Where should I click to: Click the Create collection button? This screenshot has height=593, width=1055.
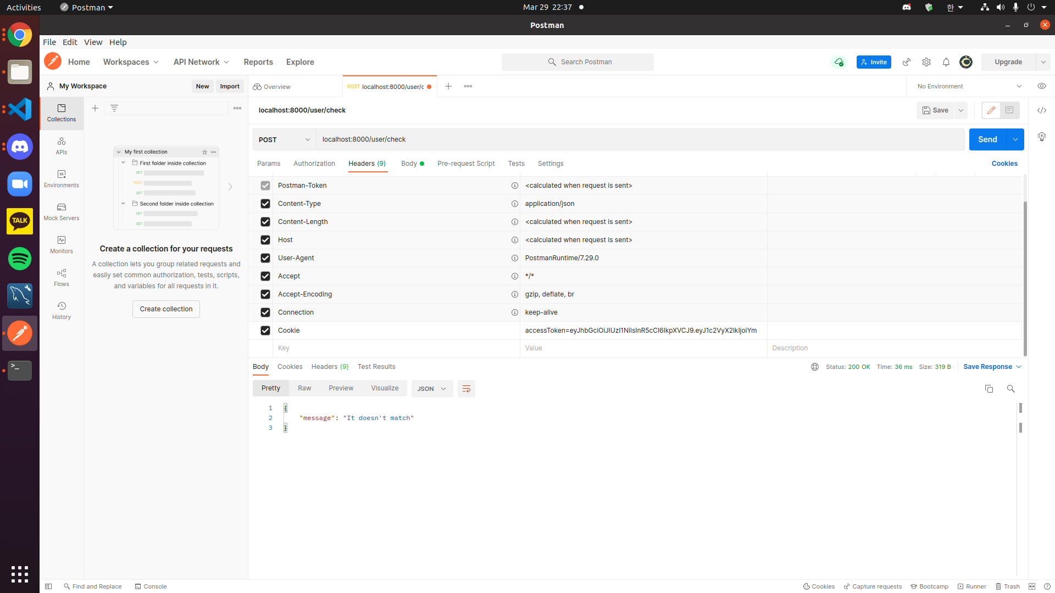[166, 309]
